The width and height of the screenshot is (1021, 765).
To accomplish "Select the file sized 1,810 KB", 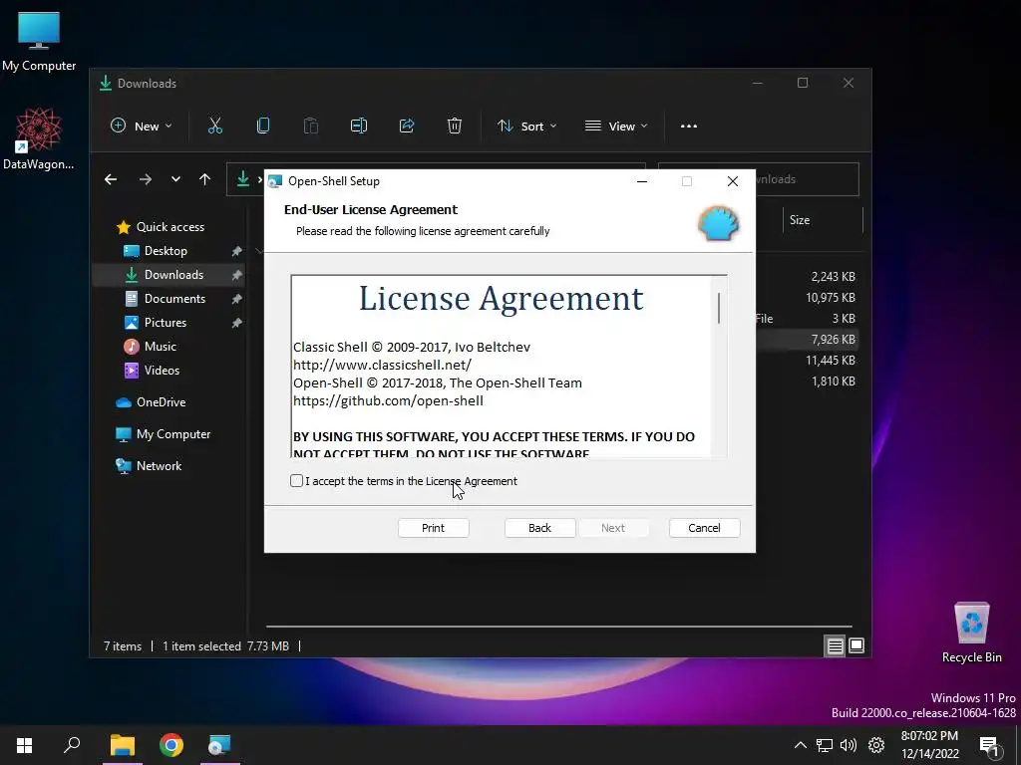I will point(833,382).
